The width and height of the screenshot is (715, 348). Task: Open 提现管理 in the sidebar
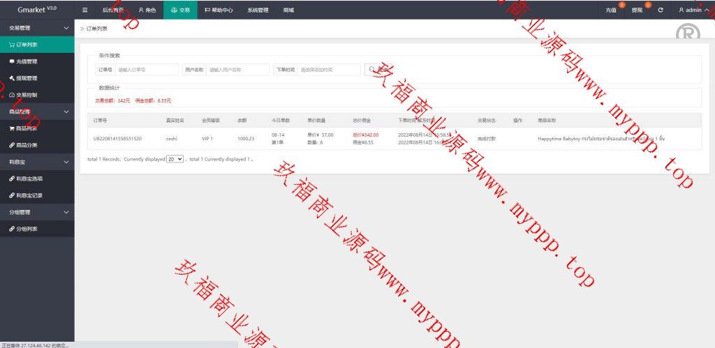[27, 78]
